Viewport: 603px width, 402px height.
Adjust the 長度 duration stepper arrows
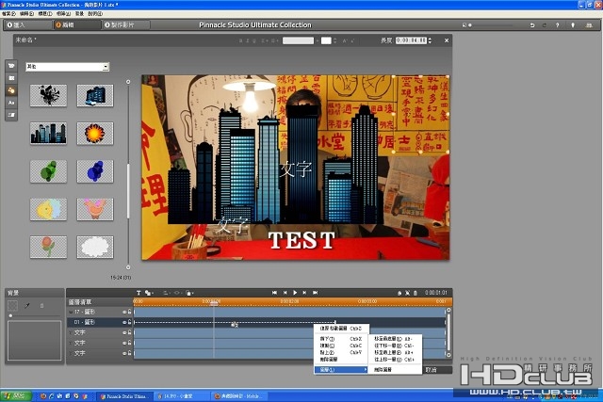click(430, 40)
